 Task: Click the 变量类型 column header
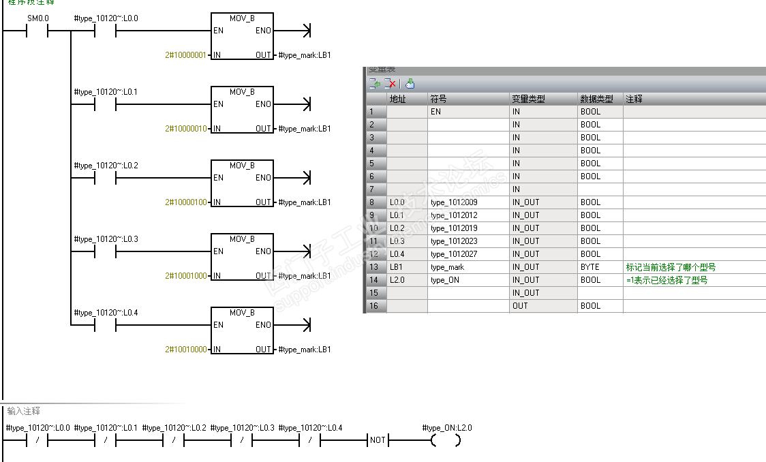pyautogui.click(x=543, y=99)
